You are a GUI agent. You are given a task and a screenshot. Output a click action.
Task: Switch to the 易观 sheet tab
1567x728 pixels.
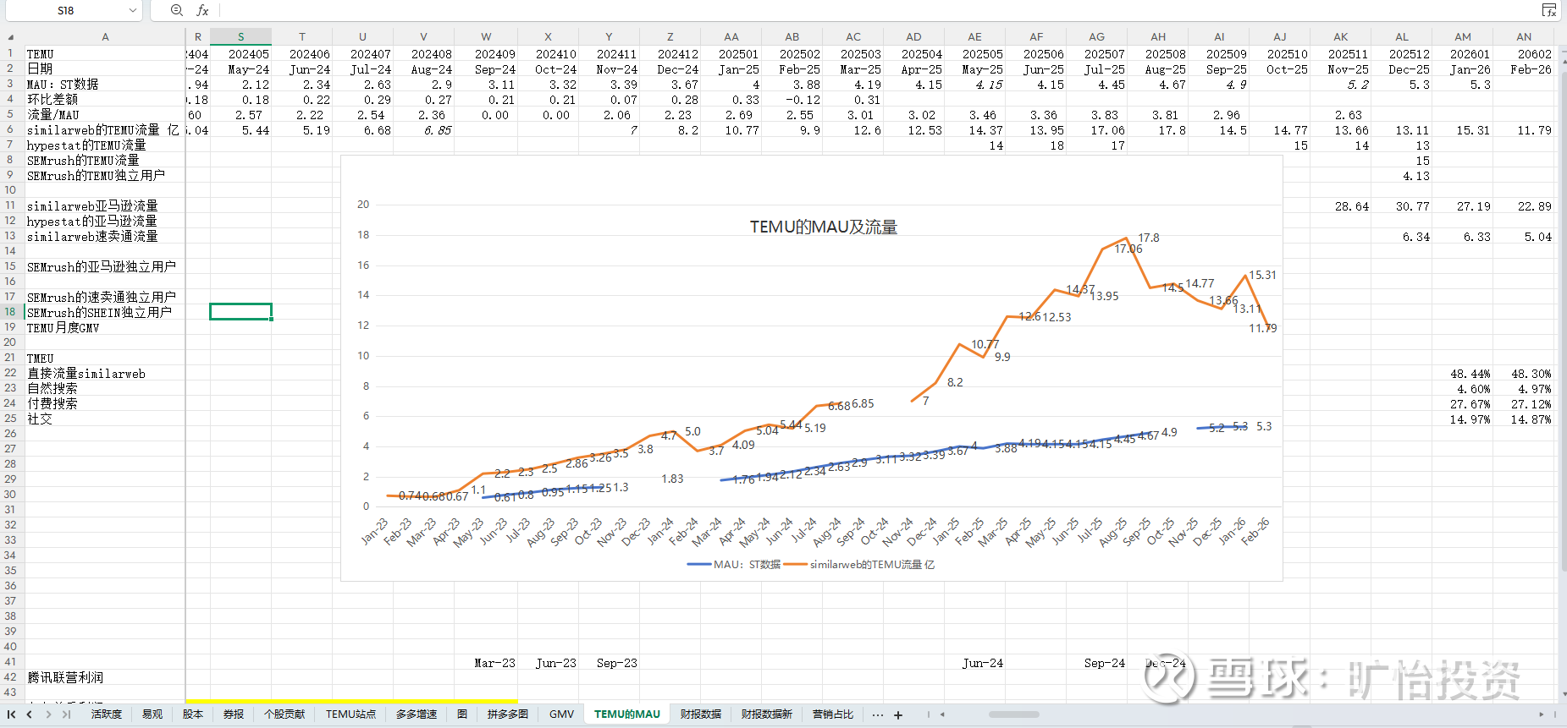point(152,714)
